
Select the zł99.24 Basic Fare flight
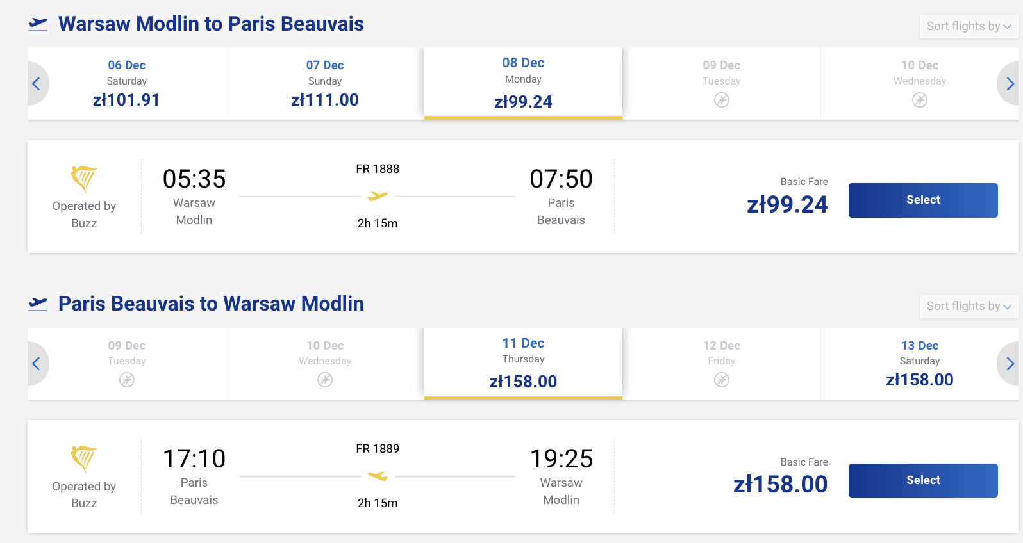click(x=922, y=200)
